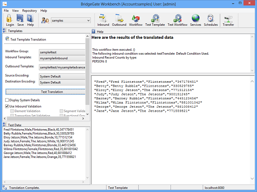Enable Display System Details checkbox

7,100
